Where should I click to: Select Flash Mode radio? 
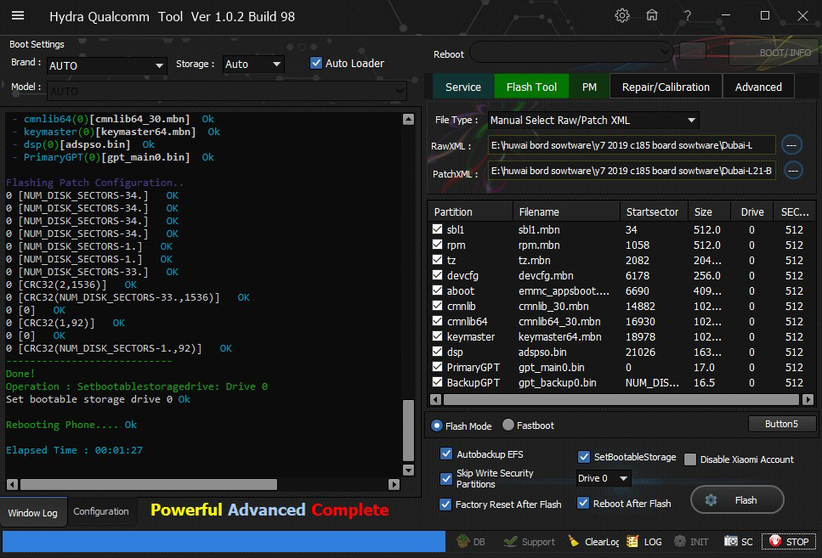(437, 426)
